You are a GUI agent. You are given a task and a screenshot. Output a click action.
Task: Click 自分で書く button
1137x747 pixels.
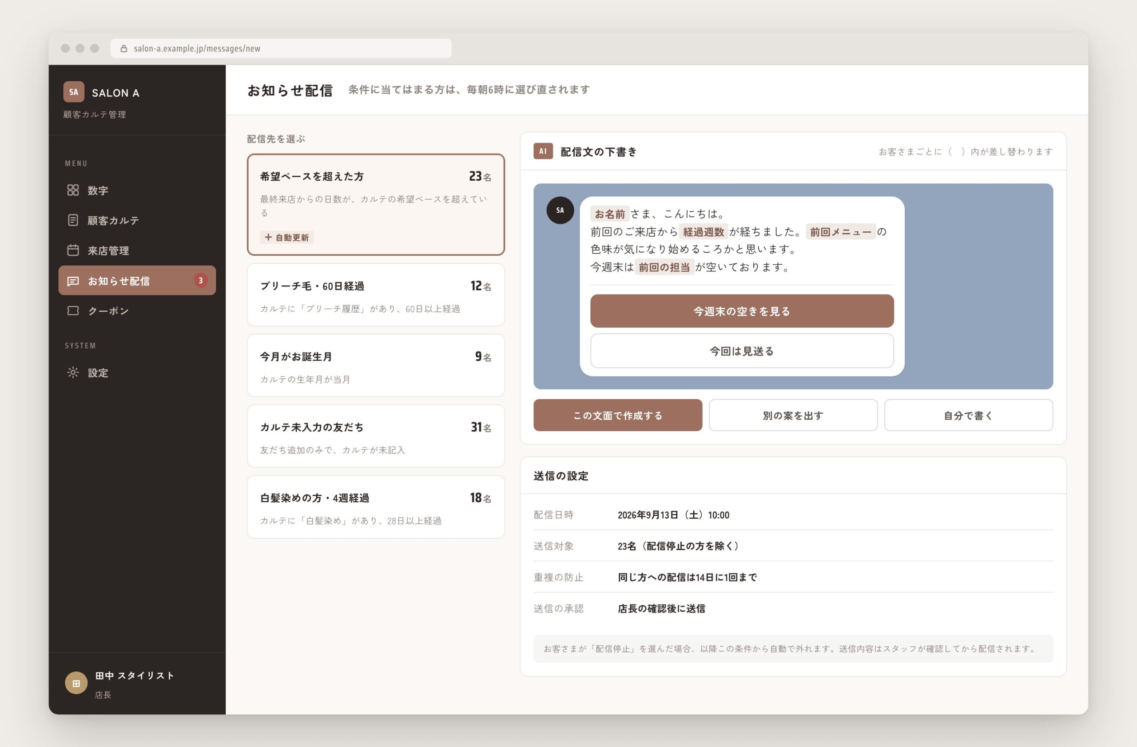tap(968, 415)
